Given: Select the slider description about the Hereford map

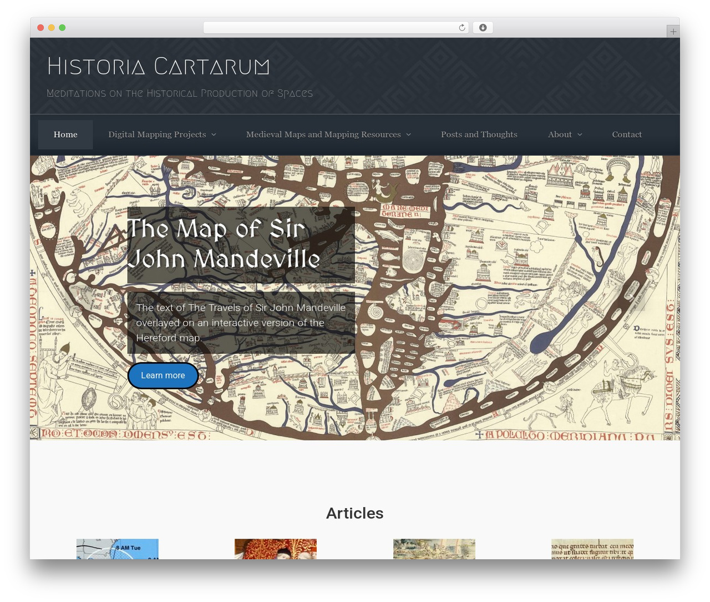Looking at the screenshot, I should click(241, 323).
